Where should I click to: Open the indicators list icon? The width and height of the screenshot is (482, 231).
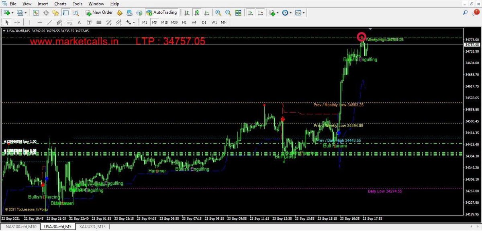click(273, 12)
